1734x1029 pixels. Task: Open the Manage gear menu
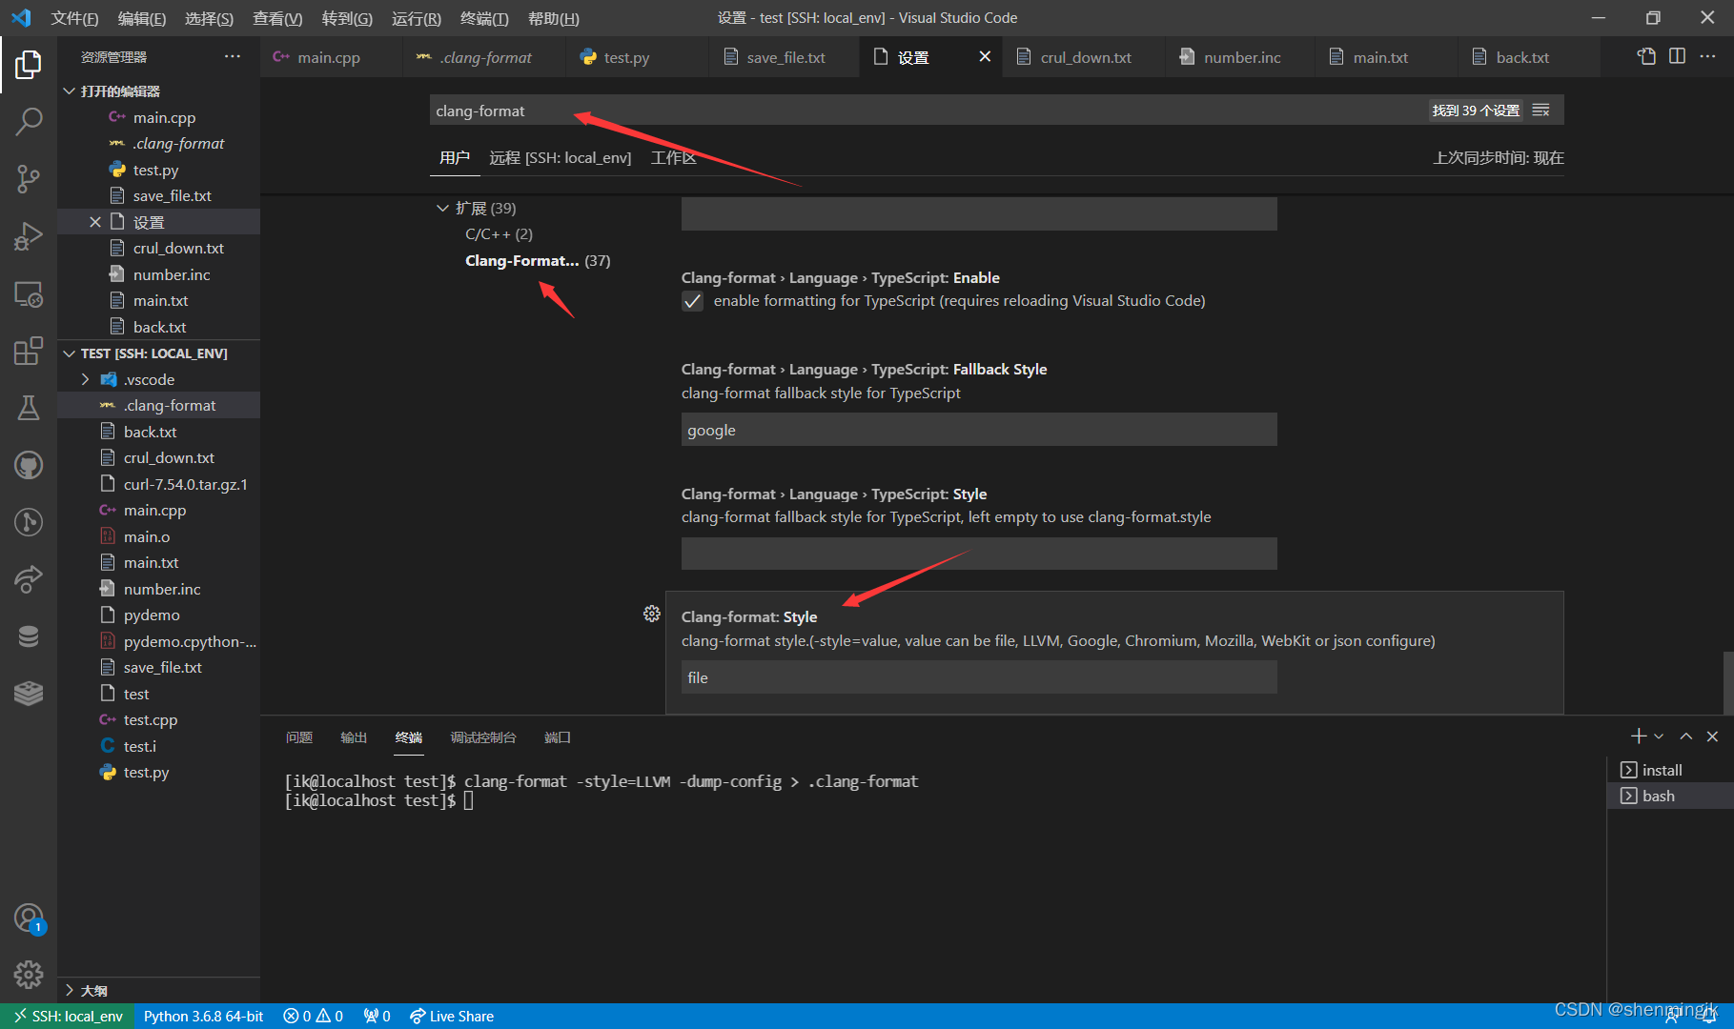[29, 975]
